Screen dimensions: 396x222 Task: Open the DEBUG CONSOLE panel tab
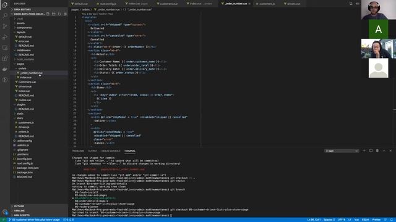[111, 150]
